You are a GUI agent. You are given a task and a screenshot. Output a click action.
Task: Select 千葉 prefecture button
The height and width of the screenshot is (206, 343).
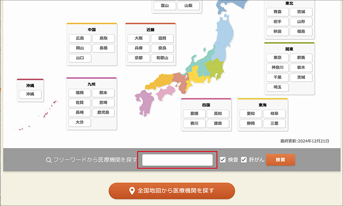pos(277,78)
